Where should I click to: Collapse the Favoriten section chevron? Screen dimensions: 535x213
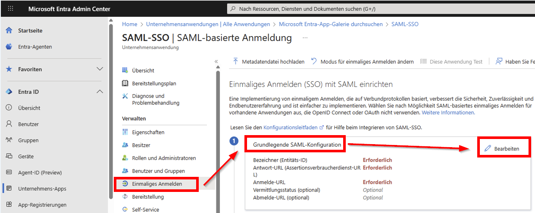coord(100,69)
